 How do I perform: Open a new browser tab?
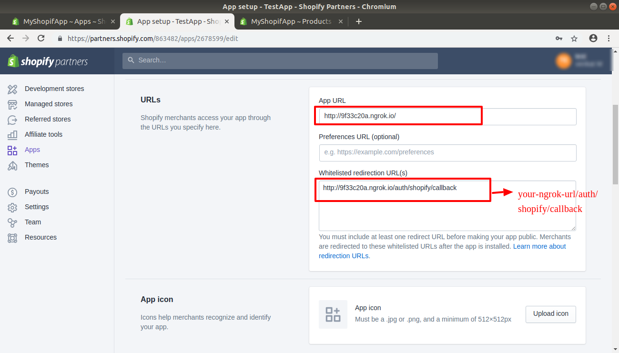[x=359, y=21]
